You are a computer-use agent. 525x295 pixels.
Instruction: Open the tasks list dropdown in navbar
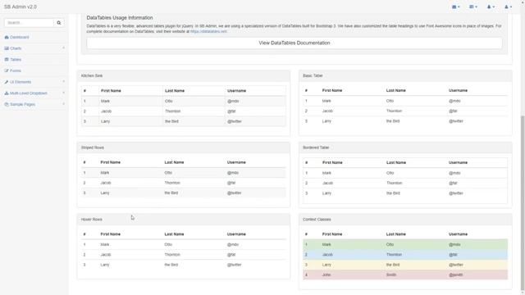[x=473, y=7]
